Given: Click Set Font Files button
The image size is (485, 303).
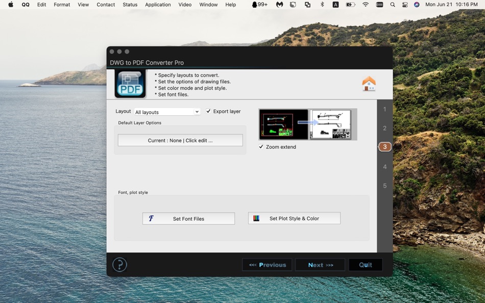Looking at the screenshot, I should tap(189, 218).
